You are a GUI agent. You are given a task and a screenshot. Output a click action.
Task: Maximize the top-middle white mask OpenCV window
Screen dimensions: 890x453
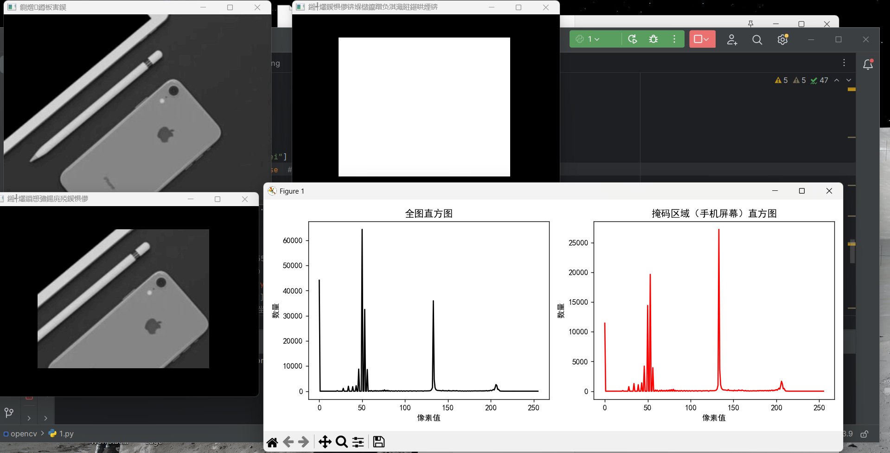(519, 7)
